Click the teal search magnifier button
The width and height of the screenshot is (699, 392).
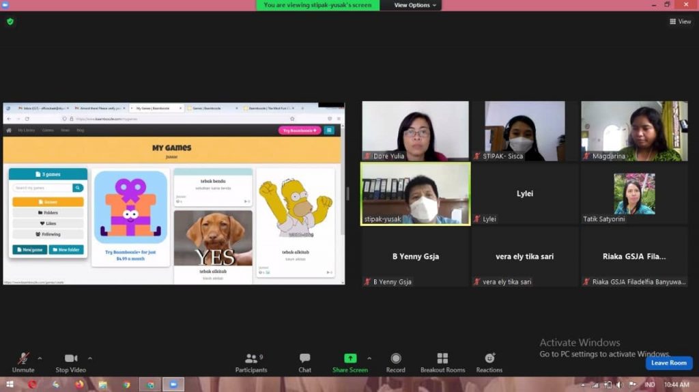pyautogui.click(x=78, y=188)
